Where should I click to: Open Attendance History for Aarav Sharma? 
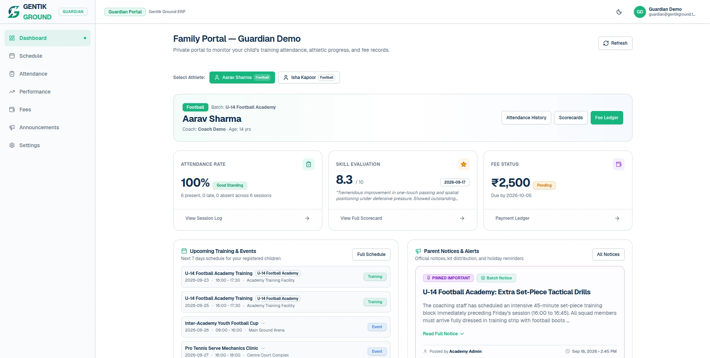tap(526, 118)
